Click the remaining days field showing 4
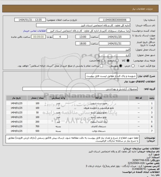The image size is (161, 177). coord(60,37)
